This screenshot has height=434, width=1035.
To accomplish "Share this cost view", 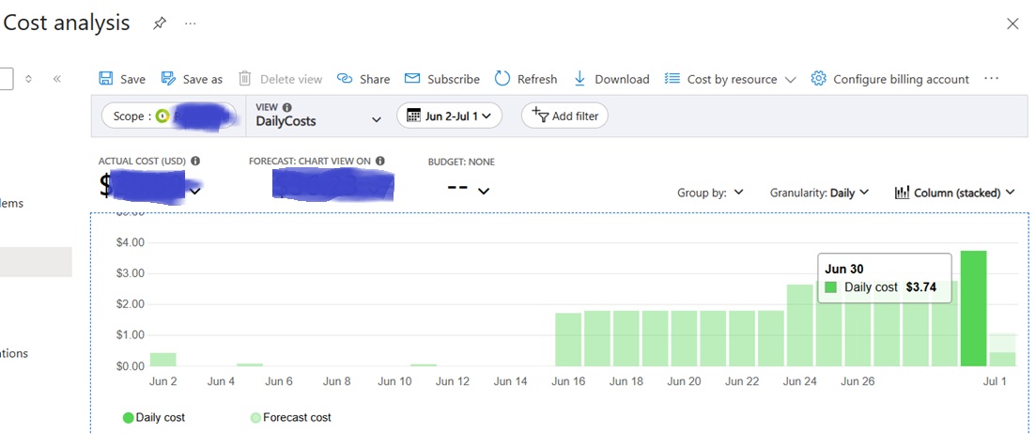I will point(363,79).
